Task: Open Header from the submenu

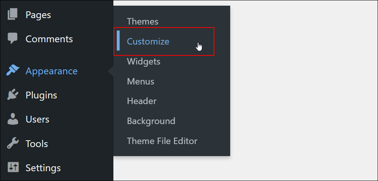Action: [x=142, y=101]
